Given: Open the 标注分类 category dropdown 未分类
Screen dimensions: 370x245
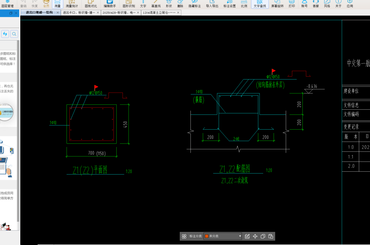Looking at the screenshot, I should tap(223, 236).
